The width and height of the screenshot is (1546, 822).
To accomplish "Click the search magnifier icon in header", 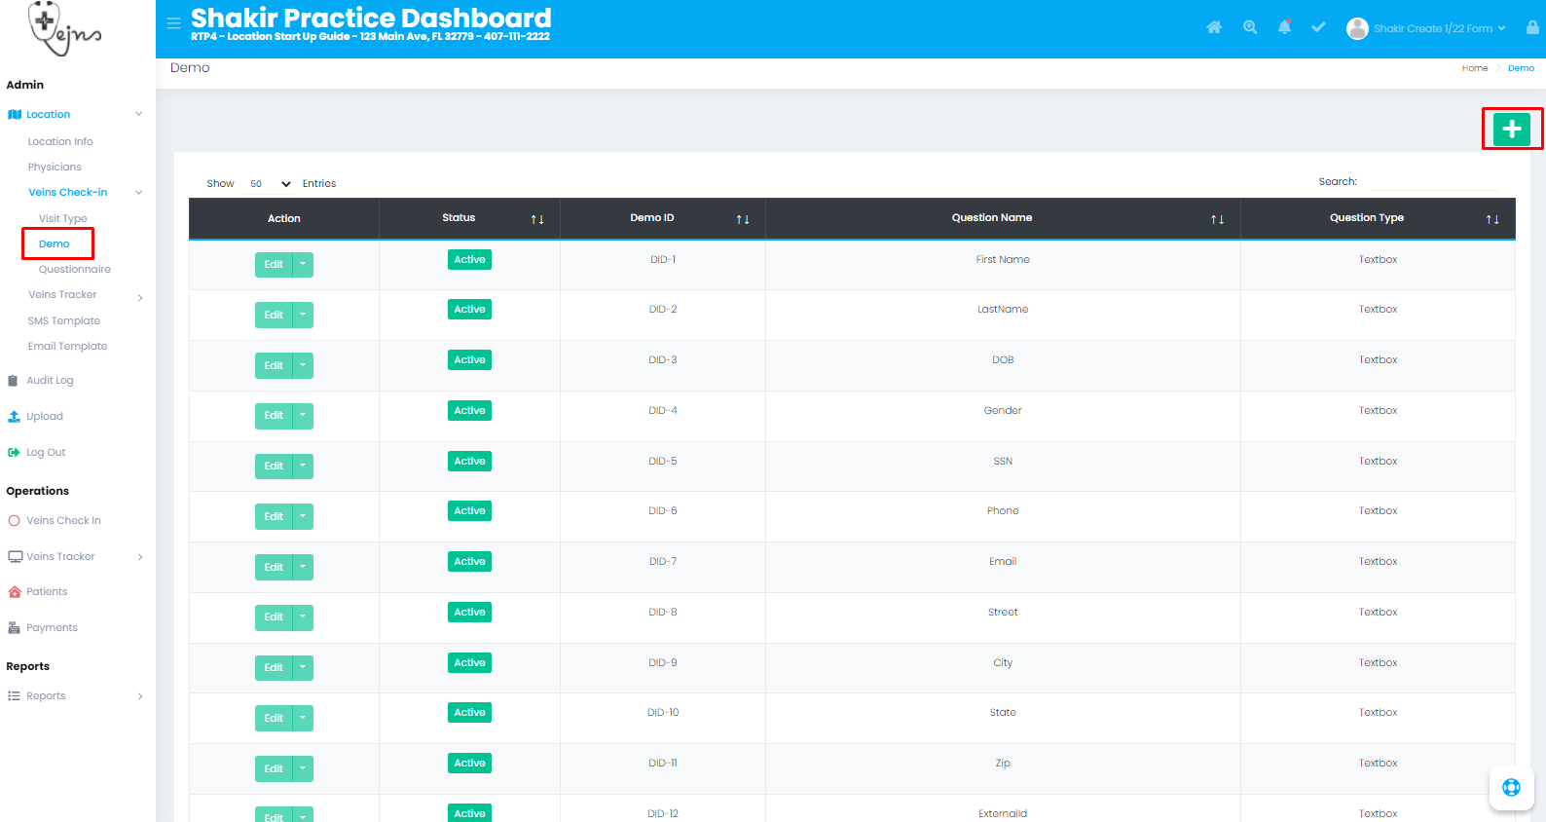I will pyautogui.click(x=1250, y=27).
